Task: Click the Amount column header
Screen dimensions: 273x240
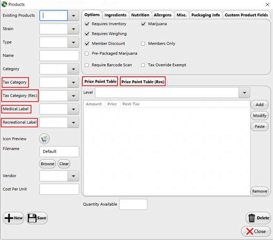Action: pyautogui.click(x=94, y=104)
